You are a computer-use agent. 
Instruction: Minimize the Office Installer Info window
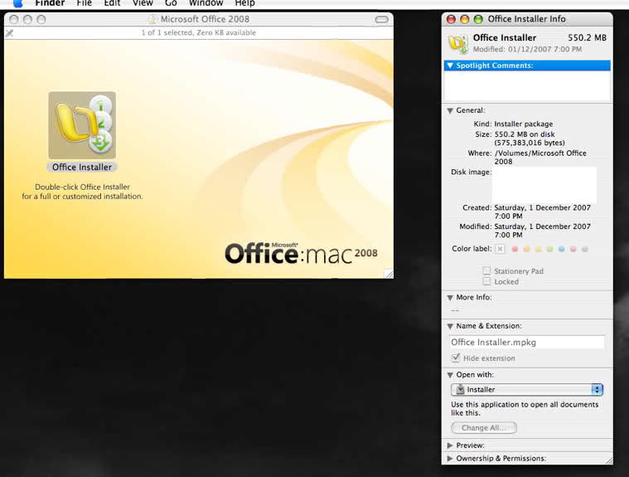(x=465, y=19)
